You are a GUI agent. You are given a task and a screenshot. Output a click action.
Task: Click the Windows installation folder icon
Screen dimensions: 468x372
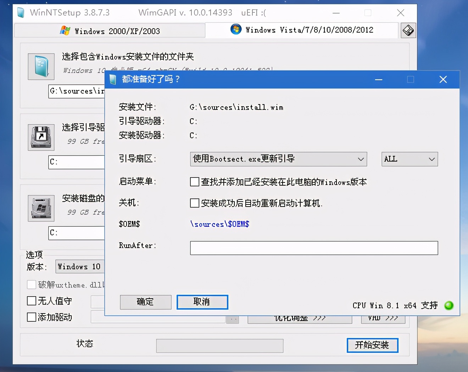41,66
